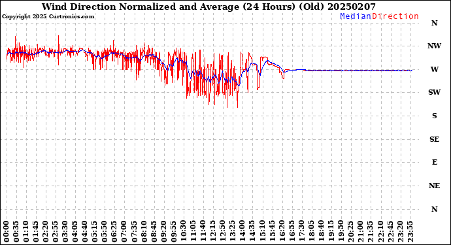Click the 13:25 time axis label
The image size is (451, 245).
(233, 232)
